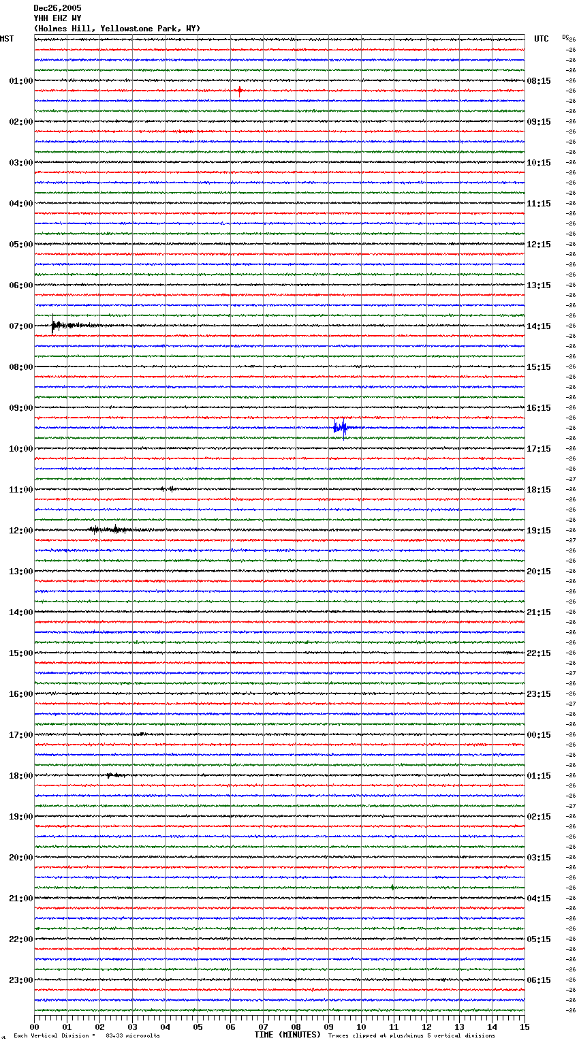Image resolution: width=579 pixels, height=1045 pixels.
Task: Select the 18:00 MST time label
Action: click(x=21, y=776)
